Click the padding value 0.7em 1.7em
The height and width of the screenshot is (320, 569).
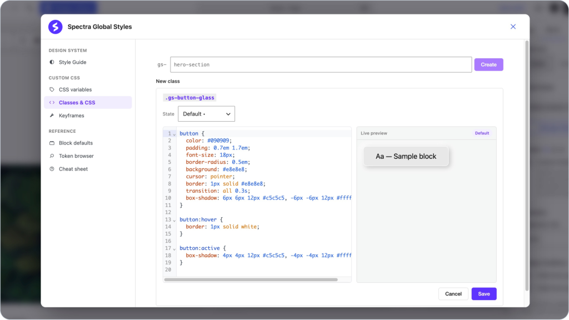pos(231,148)
